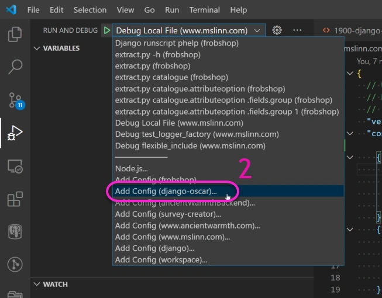Viewport: 382px width, 298px height.
Task: Open the Selection menu
Action: [x=90, y=10]
